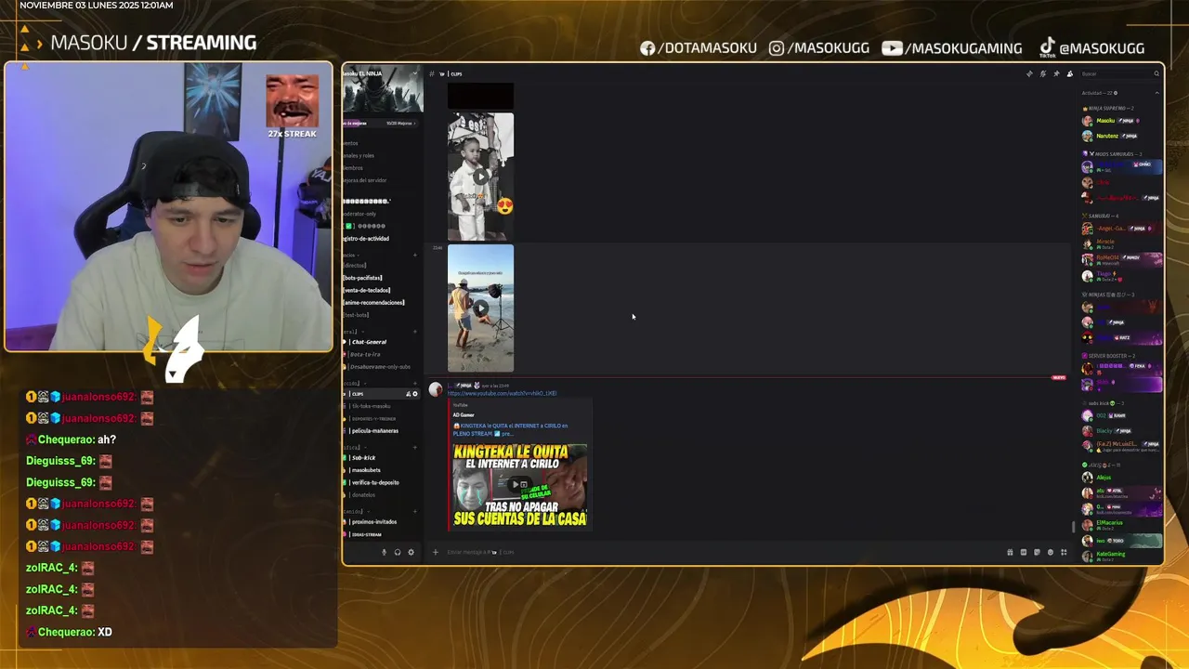Open the KINGTEKA le QUITA embed title link
Viewport: 1189px width, 669px height.
(x=510, y=429)
